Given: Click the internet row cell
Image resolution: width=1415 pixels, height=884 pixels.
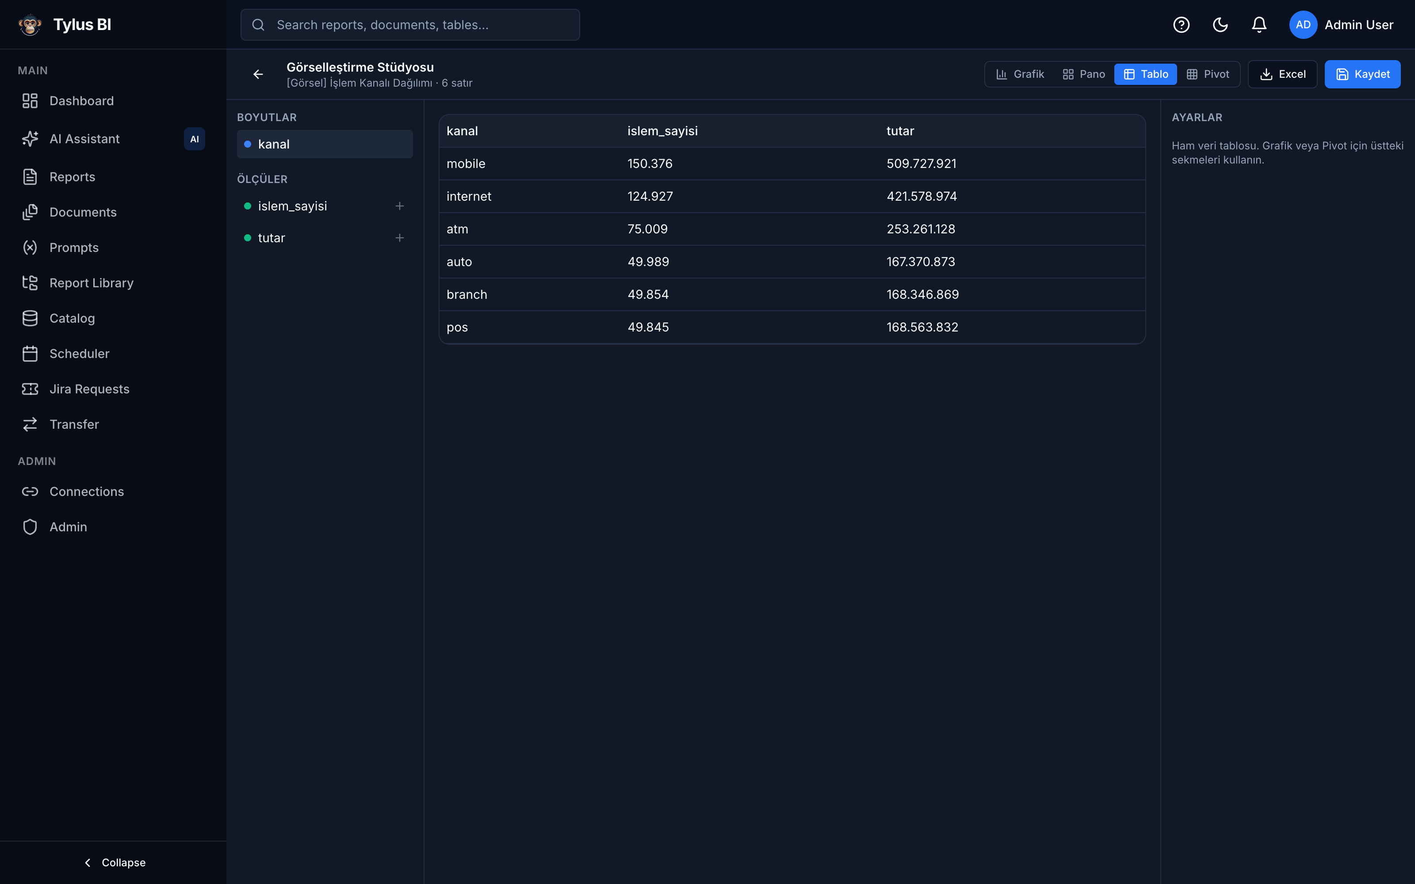Looking at the screenshot, I should pyautogui.click(x=469, y=196).
